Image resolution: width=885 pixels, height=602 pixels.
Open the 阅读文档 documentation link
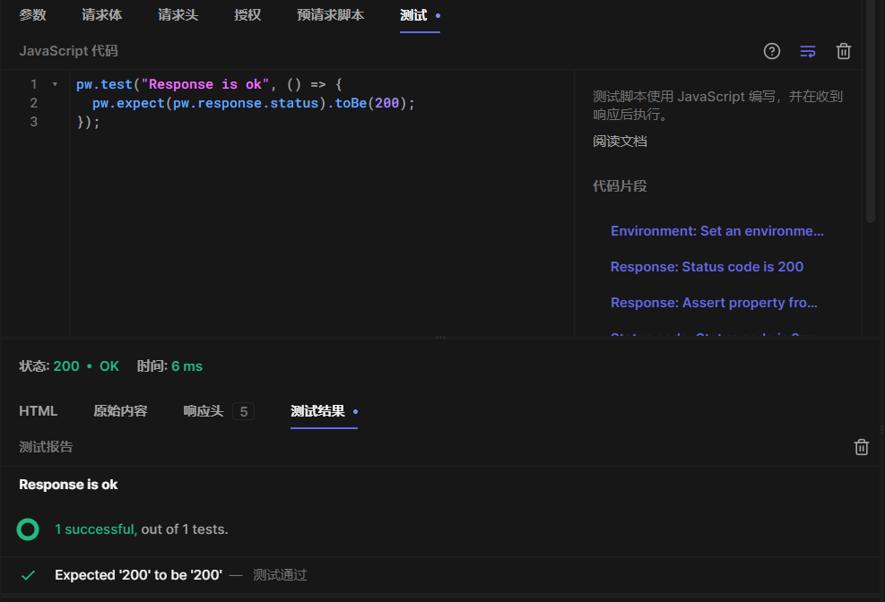coord(619,141)
